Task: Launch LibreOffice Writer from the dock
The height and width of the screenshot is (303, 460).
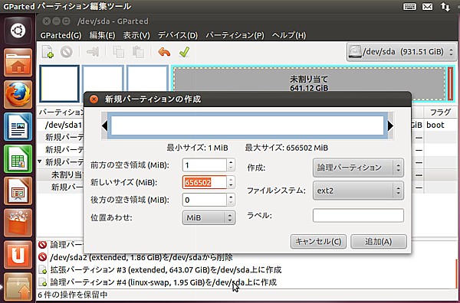Action: pyautogui.click(x=18, y=127)
